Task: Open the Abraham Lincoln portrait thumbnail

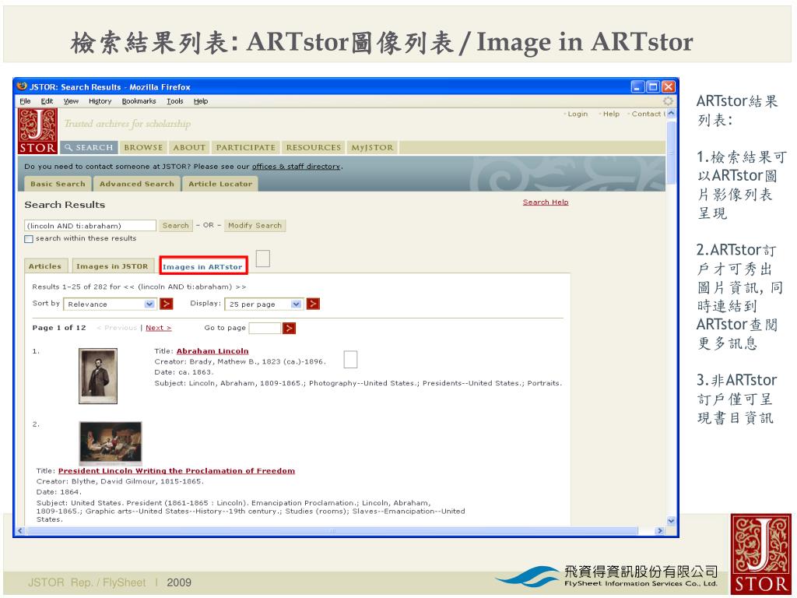Action: point(98,376)
